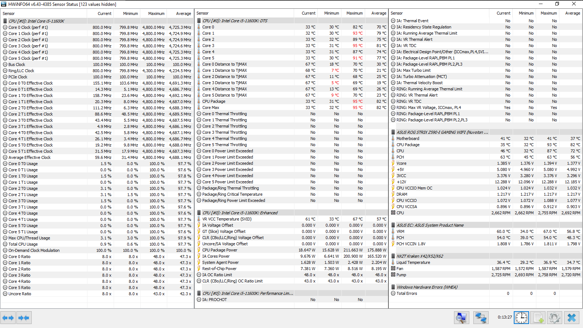Click the thermometer icon next to Liquid Temperature

(393, 262)
